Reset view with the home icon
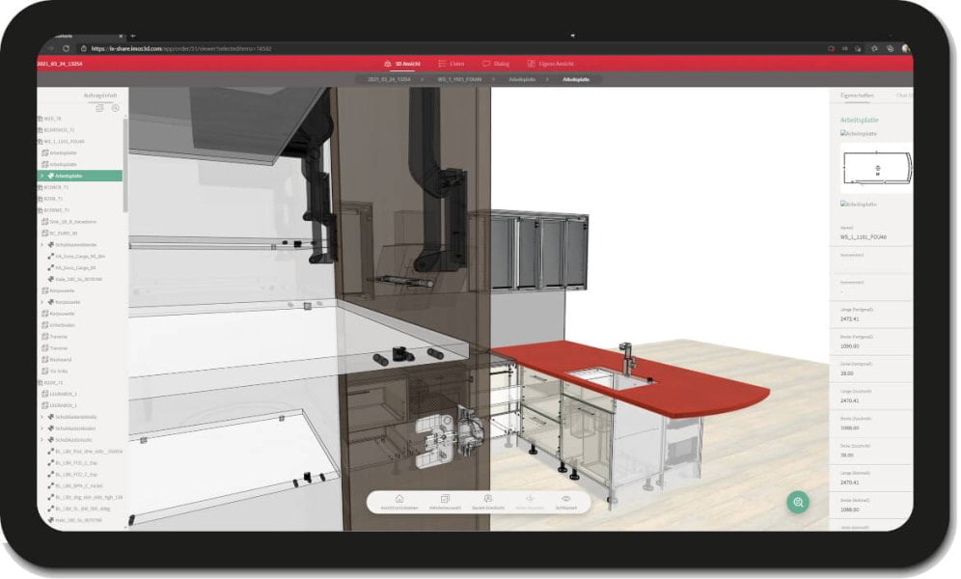The image size is (961, 579). point(398,498)
